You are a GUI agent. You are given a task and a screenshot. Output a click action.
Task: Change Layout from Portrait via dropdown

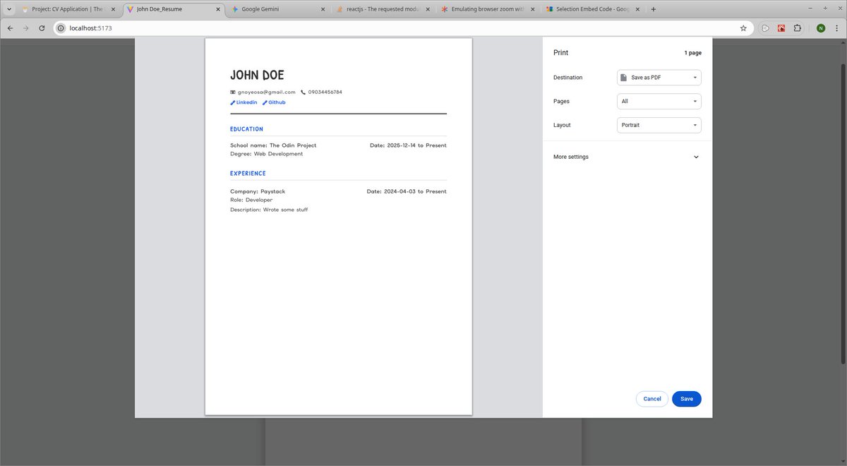[658, 125]
